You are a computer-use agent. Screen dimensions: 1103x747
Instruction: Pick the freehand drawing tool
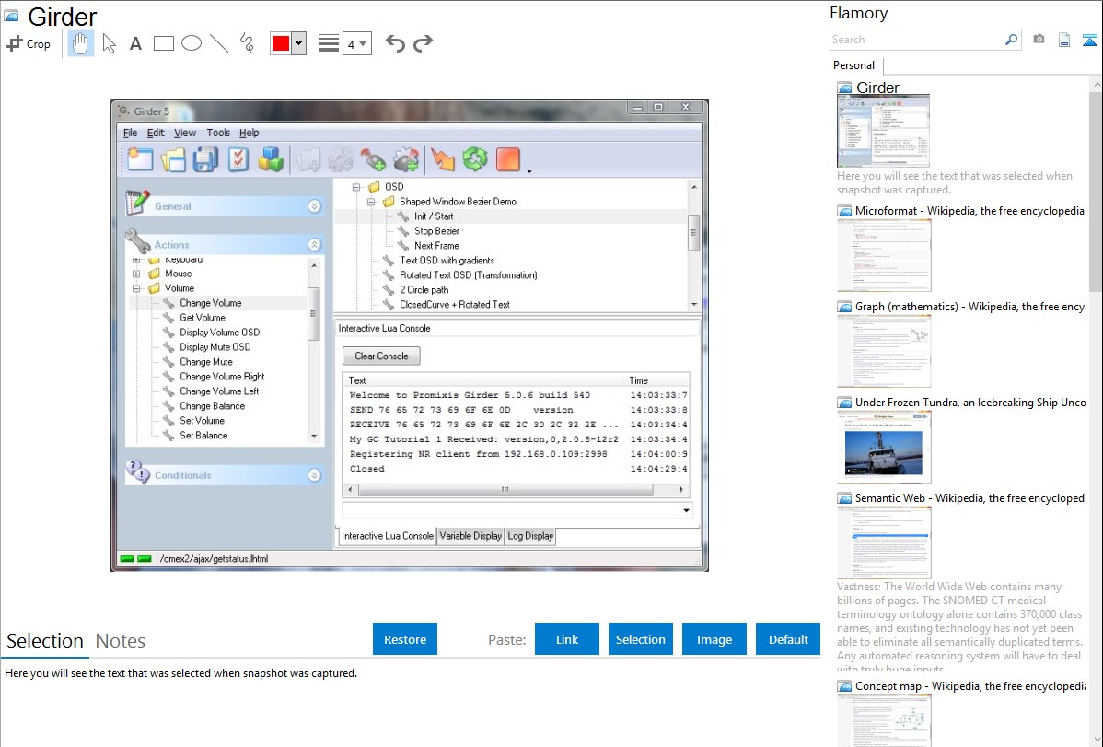coord(247,43)
